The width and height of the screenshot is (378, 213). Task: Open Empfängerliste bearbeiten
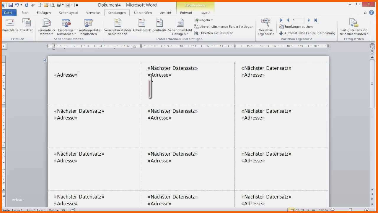[x=89, y=27]
